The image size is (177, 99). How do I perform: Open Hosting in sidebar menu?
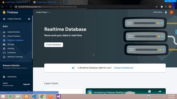[11, 48]
